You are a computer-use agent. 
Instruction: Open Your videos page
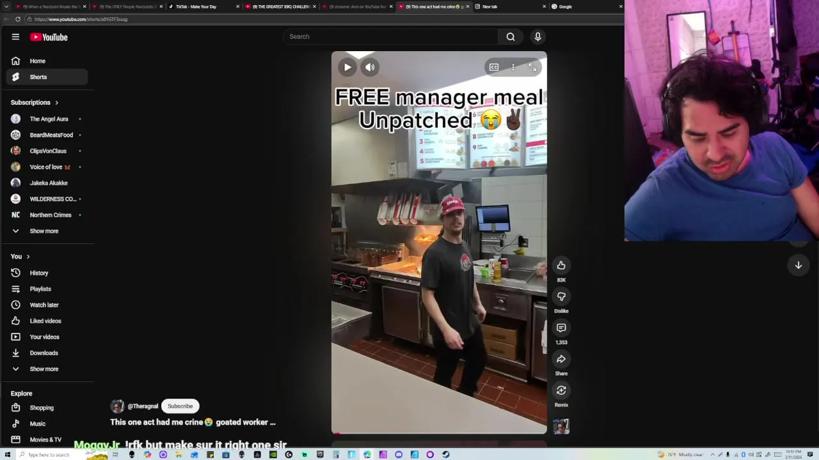tap(47, 337)
